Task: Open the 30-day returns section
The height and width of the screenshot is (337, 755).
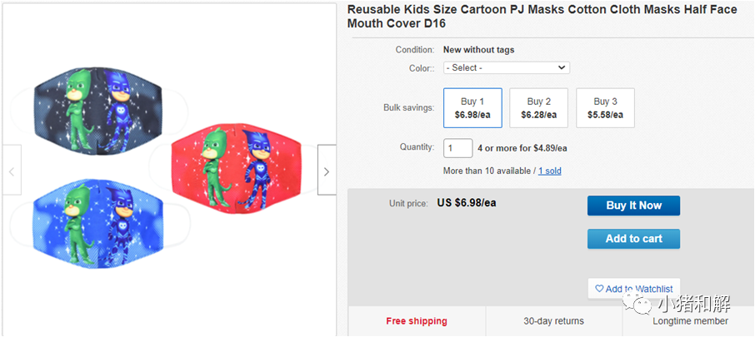Action: pyautogui.click(x=554, y=321)
